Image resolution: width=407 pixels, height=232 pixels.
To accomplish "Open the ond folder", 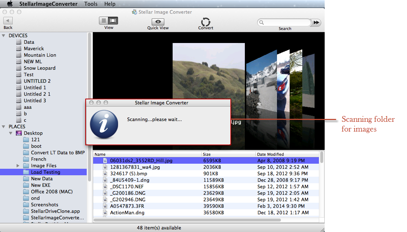I will pyautogui.click(x=35, y=198).
